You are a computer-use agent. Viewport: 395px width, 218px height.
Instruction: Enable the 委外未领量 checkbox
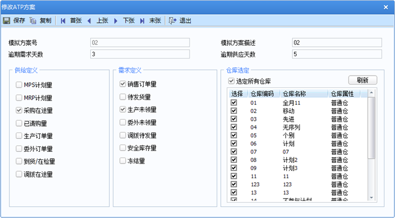point(123,122)
